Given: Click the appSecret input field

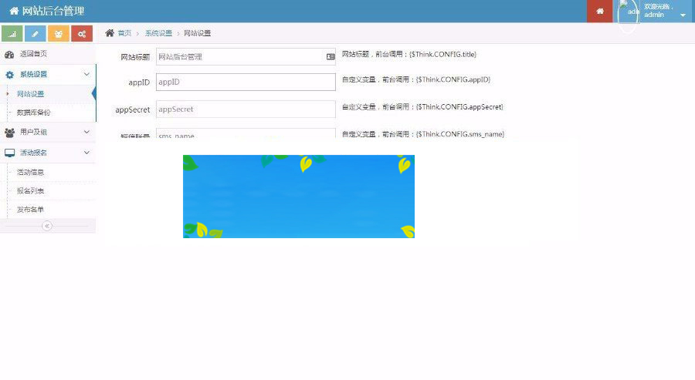Looking at the screenshot, I should tap(246, 109).
